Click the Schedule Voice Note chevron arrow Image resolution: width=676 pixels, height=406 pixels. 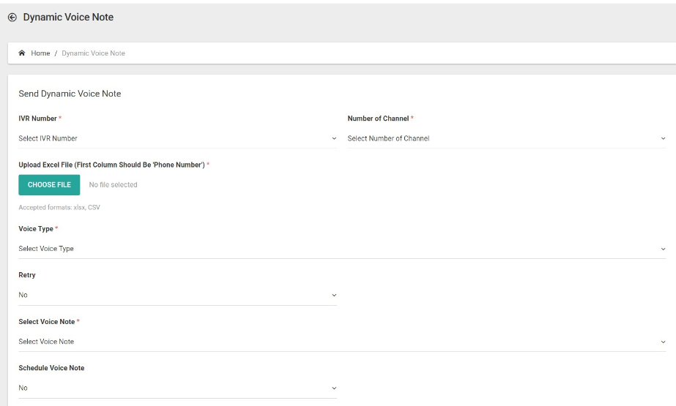click(x=334, y=388)
